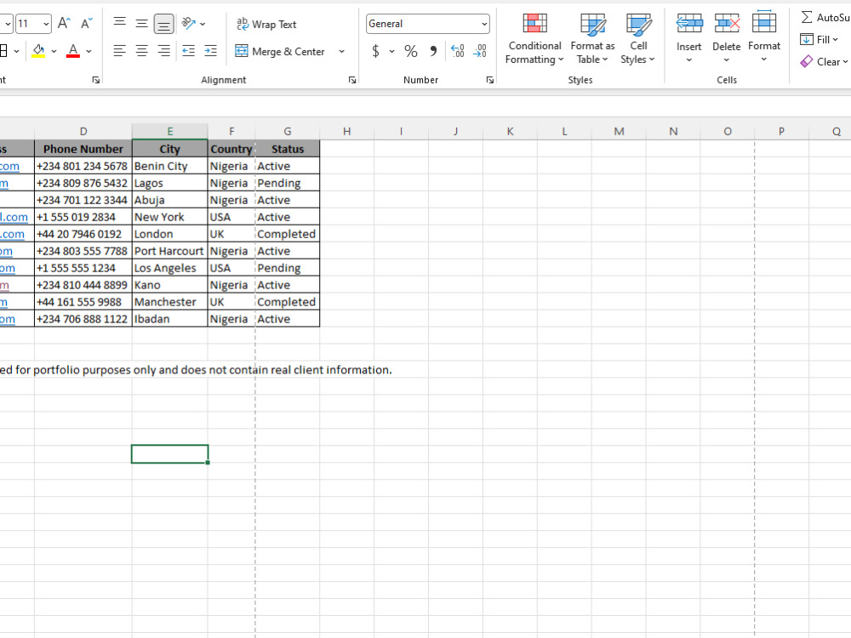Launch Number format dialog

tap(490, 80)
